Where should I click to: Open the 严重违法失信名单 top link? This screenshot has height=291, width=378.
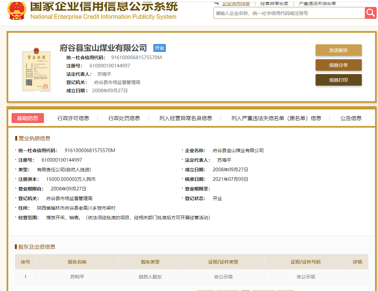317,3
